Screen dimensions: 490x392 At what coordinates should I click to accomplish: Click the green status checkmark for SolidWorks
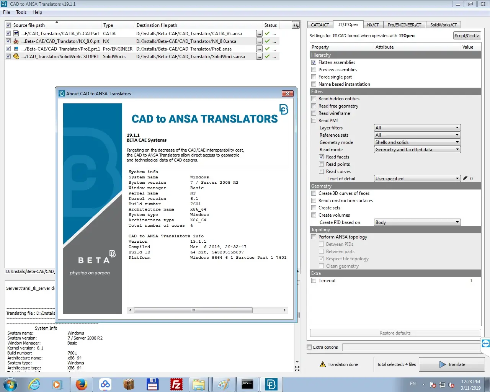pos(267,57)
